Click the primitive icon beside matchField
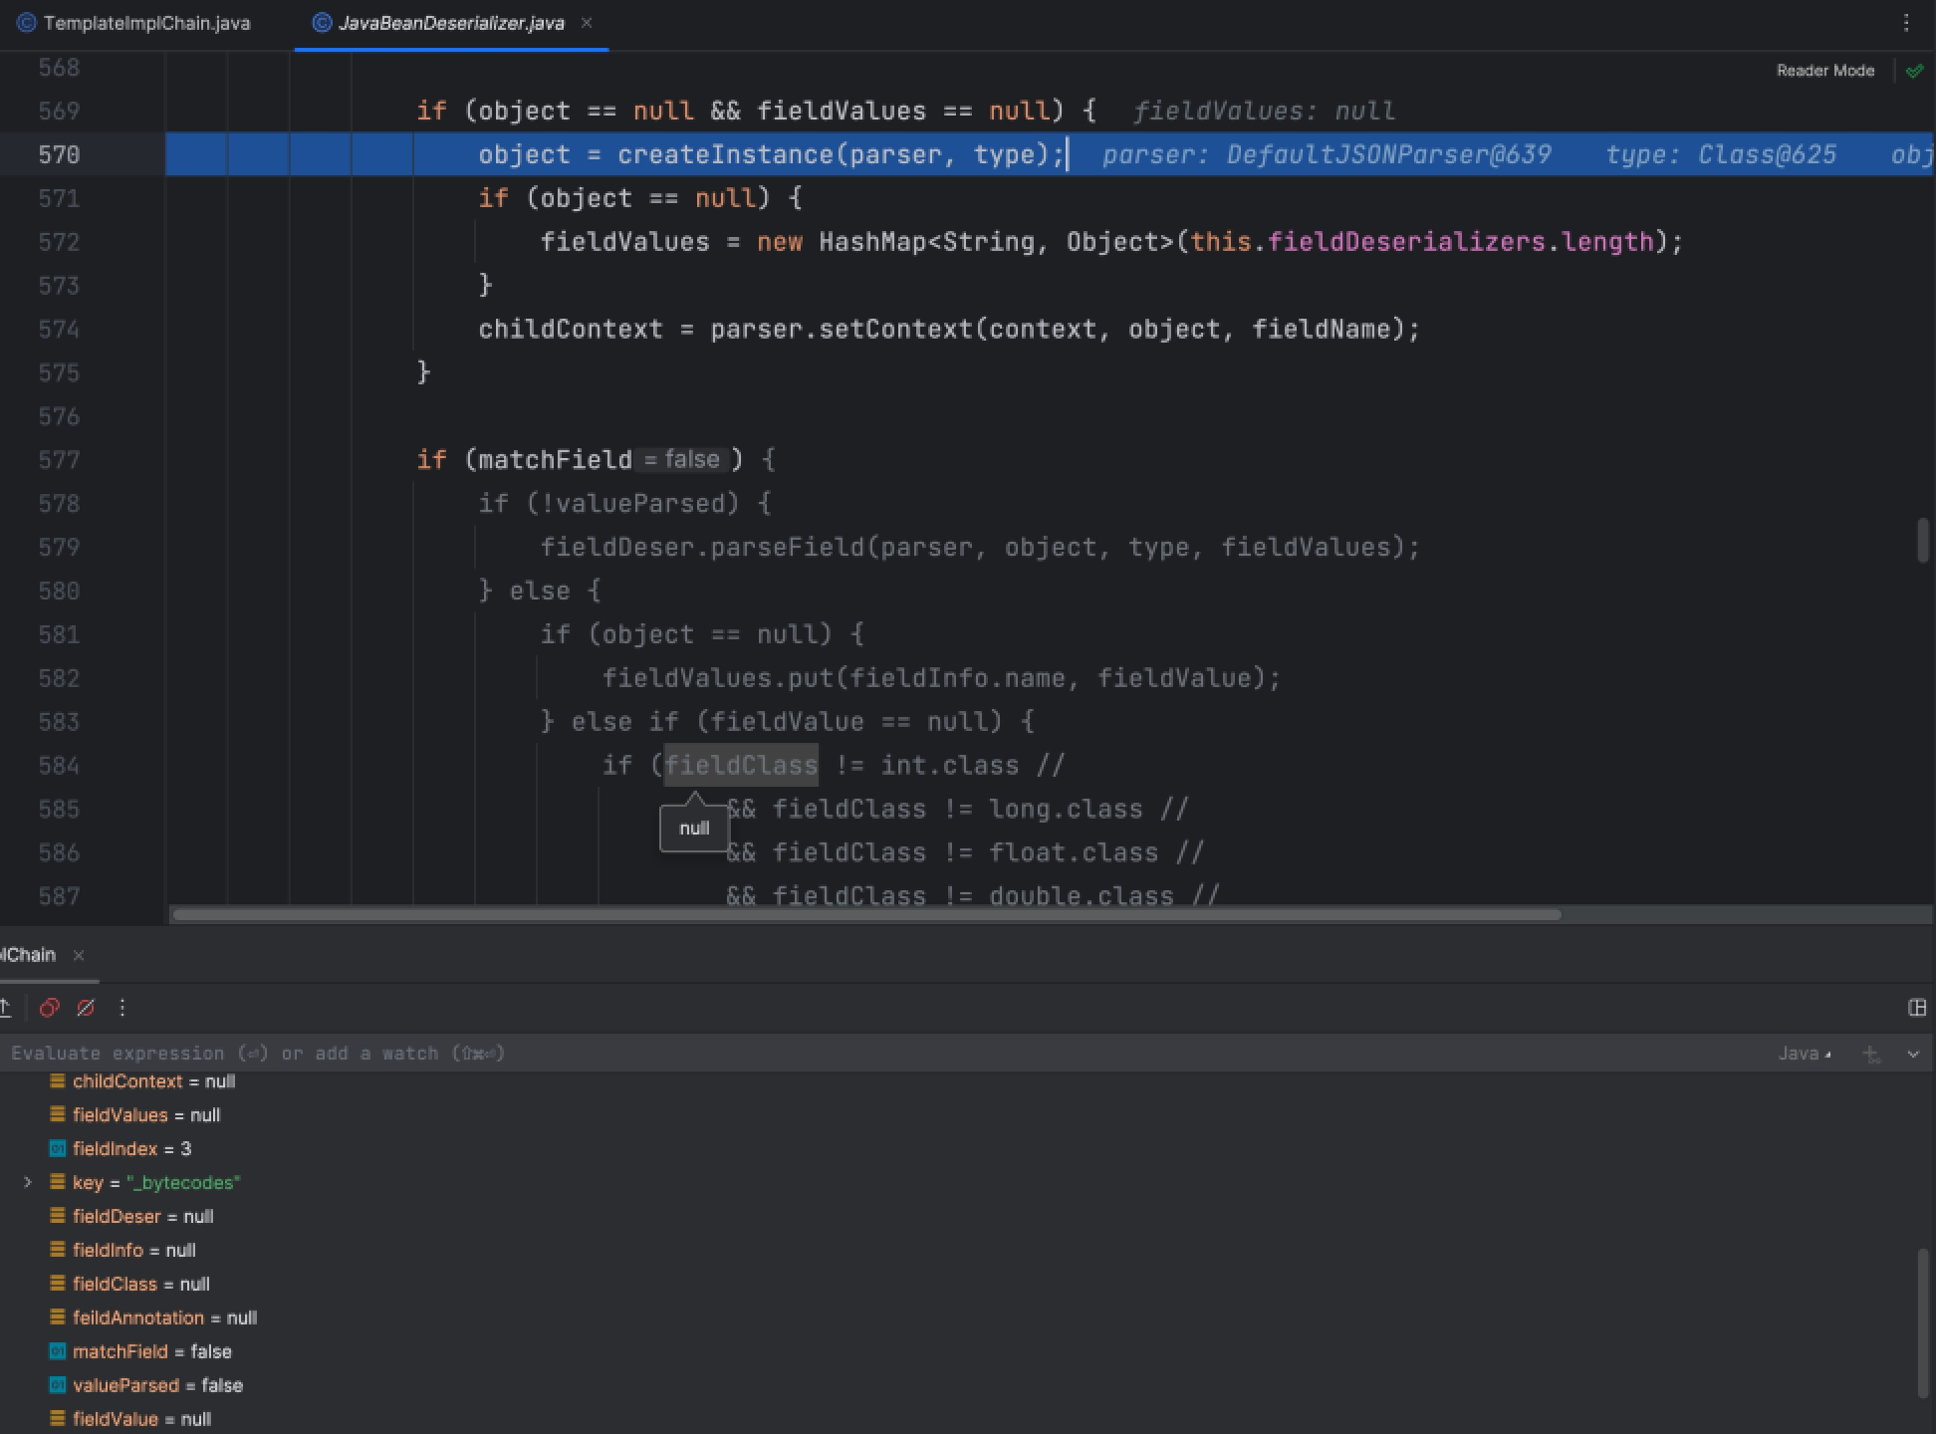 tap(58, 1352)
